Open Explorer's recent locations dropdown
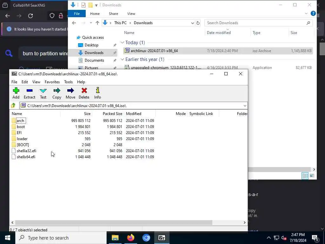This screenshot has width=325, height=244. pyautogui.click(x=91, y=23)
